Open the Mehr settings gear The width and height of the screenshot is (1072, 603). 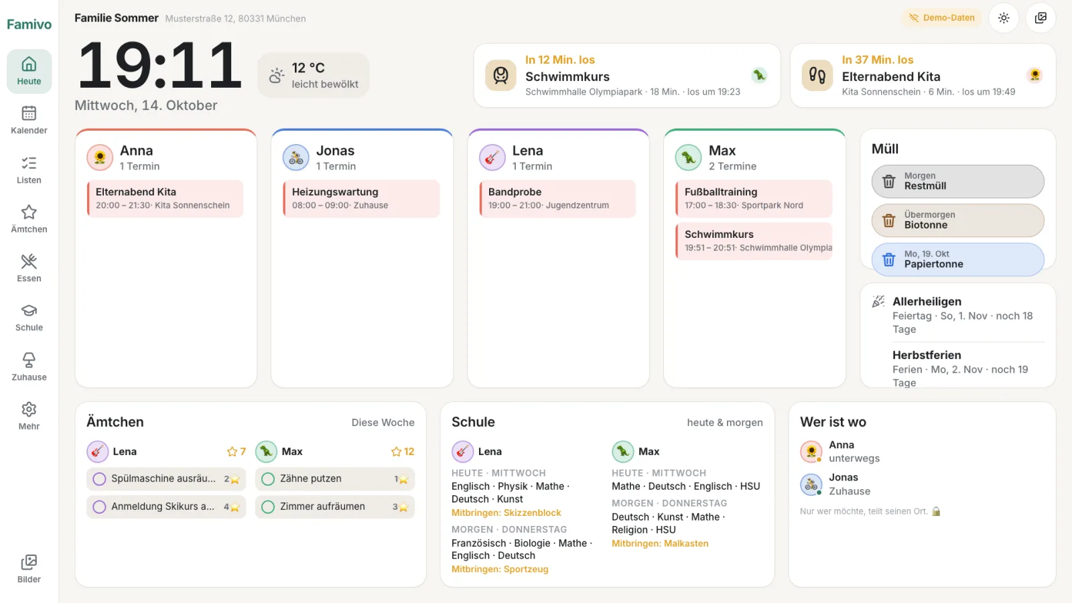29,416
